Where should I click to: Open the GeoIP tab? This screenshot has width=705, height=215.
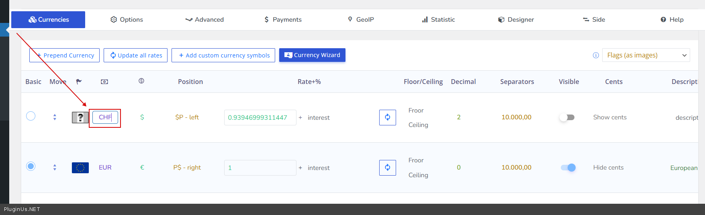point(361,20)
